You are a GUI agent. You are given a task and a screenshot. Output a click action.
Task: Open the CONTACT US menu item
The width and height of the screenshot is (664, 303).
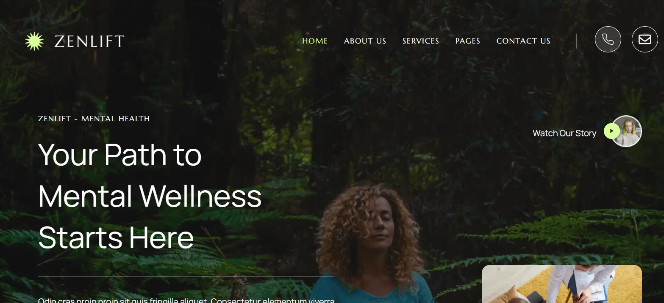523,41
